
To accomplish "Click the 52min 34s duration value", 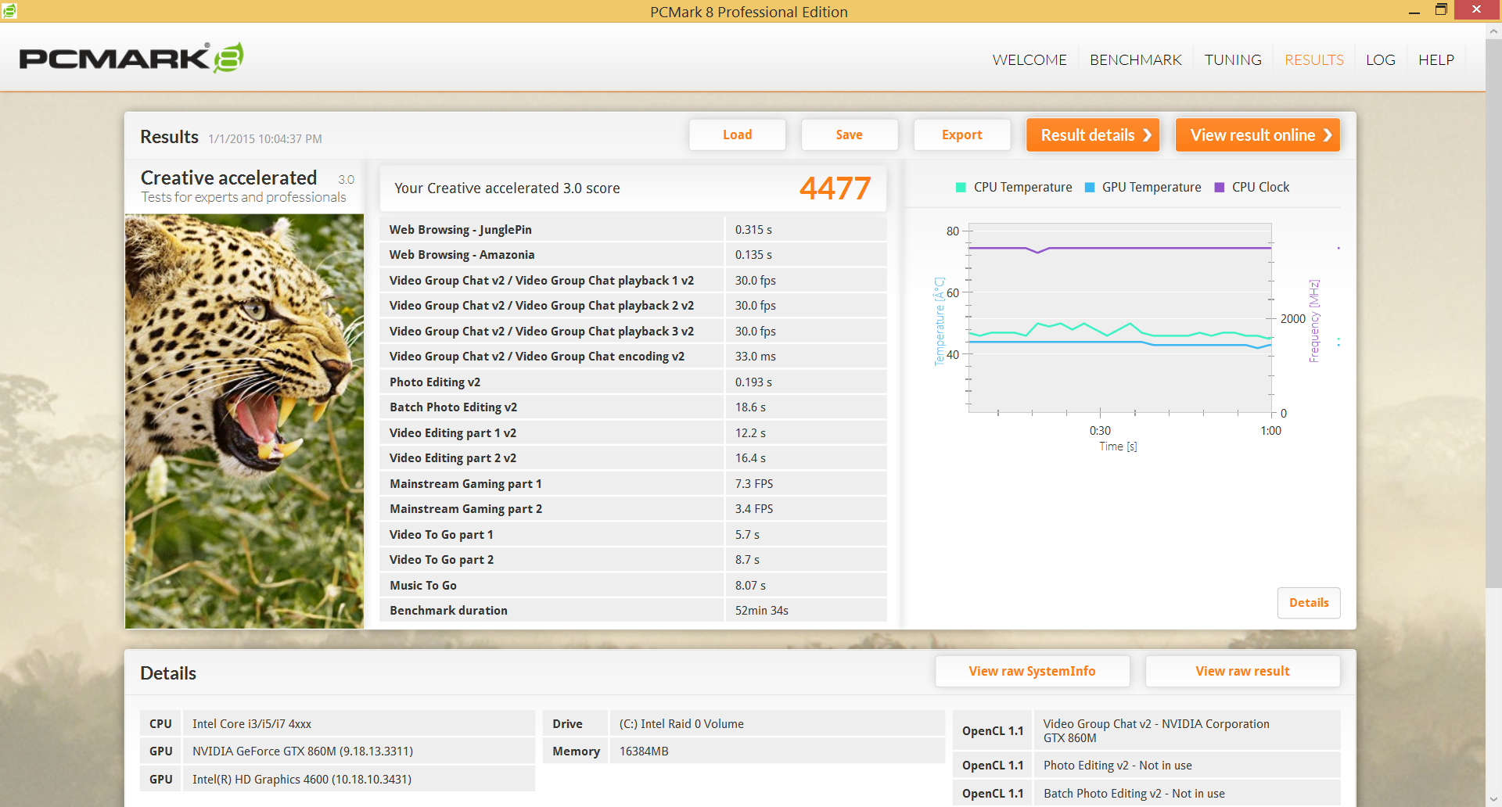I will (x=761, y=610).
